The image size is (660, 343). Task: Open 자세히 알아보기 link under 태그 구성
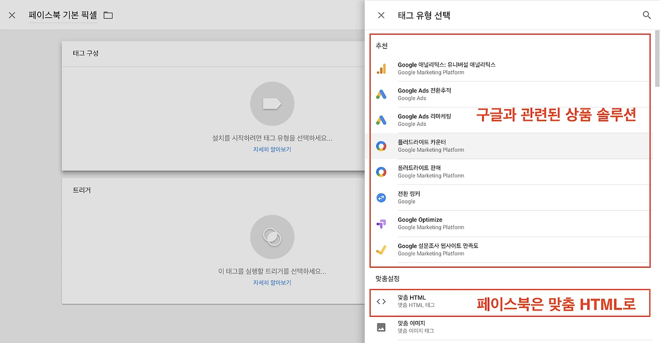pos(272,150)
